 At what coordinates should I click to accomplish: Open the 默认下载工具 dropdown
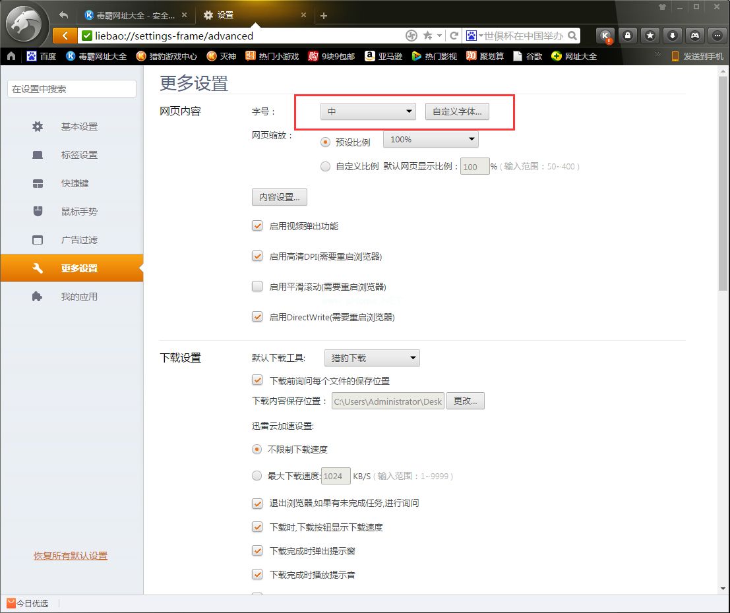[x=371, y=358]
